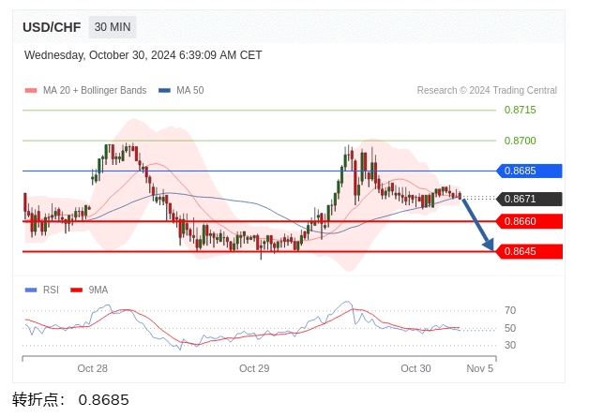589x417 pixels.
Task: Click the RSI 30 level label
Action: (x=510, y=345)
